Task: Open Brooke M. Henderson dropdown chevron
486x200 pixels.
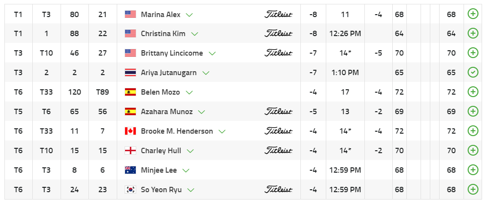Action: point(222,131)
